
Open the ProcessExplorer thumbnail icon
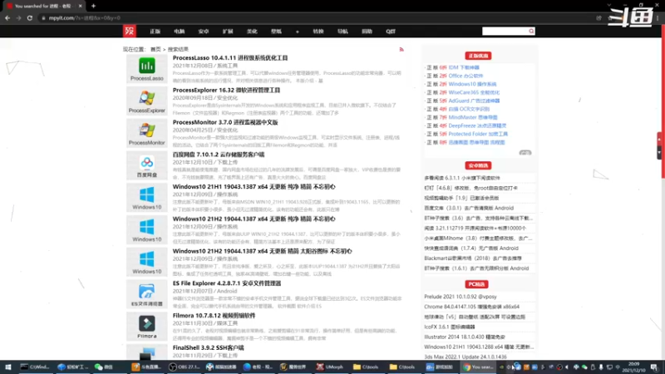point(147,101)
